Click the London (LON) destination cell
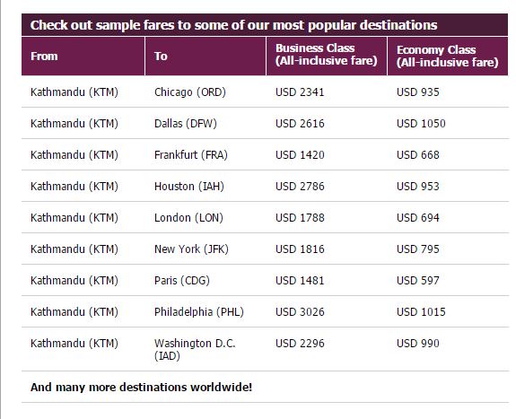 [188, 217]
